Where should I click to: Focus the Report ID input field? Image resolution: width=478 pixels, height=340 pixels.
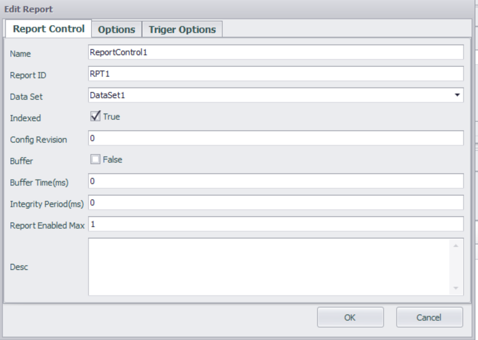pyautogui.click(x=276, y=74)
